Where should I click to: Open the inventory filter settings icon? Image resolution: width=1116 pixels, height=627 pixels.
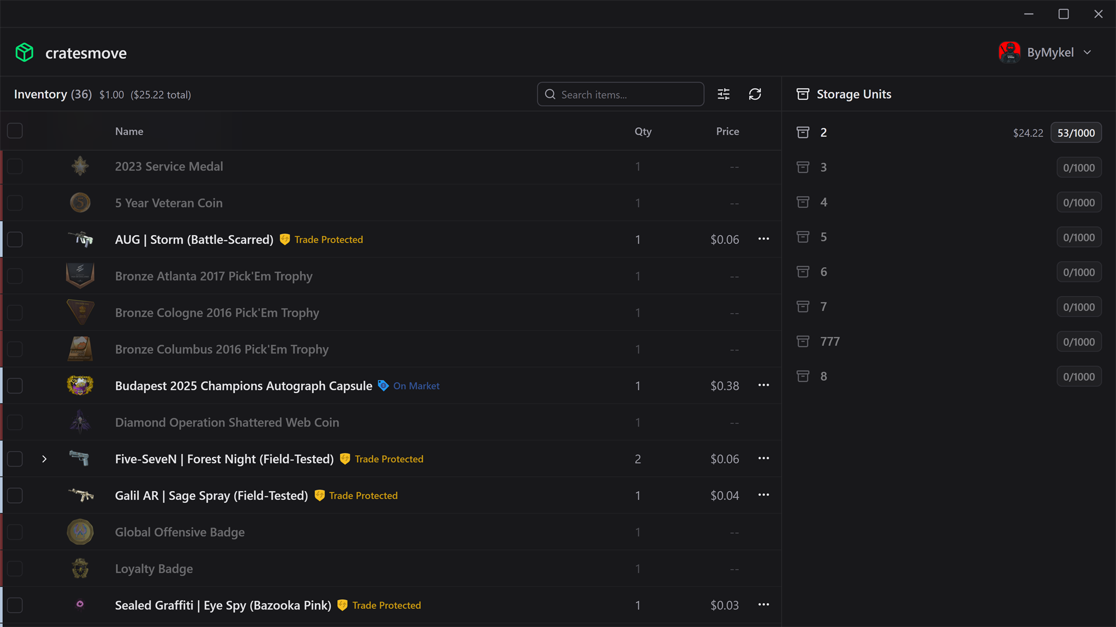pyautogui.click(x=724, y=94)
